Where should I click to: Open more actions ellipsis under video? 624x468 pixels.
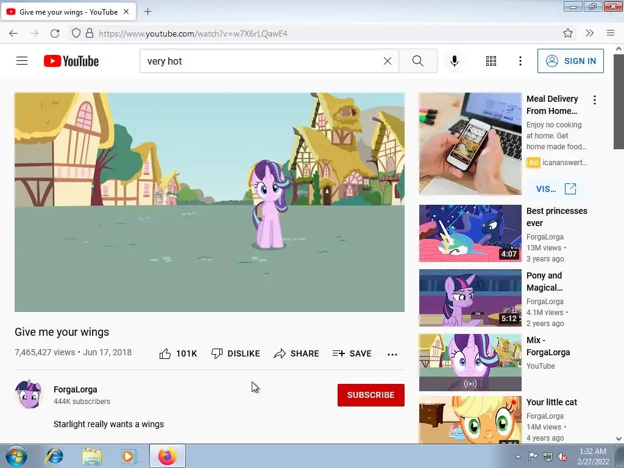click(392, 354)
